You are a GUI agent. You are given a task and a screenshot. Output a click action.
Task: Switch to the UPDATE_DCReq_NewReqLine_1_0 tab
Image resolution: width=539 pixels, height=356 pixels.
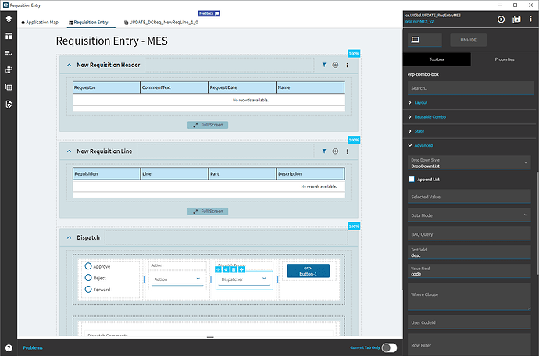coord(161,23)
